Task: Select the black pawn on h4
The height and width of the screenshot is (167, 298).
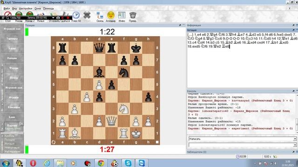Action: point(148,97)
